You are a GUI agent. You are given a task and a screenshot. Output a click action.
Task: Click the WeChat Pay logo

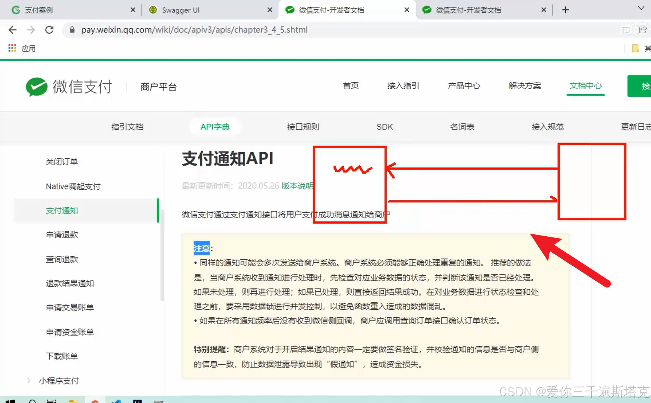(x=69, y=87)
